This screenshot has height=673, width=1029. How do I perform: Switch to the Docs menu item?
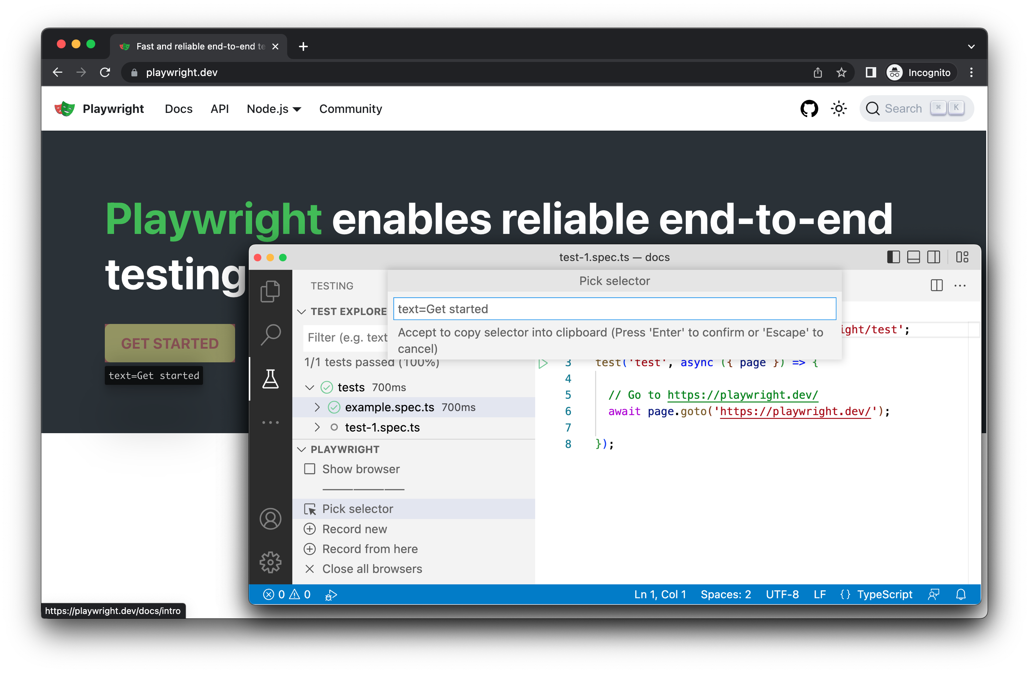[x=178, y=109]
